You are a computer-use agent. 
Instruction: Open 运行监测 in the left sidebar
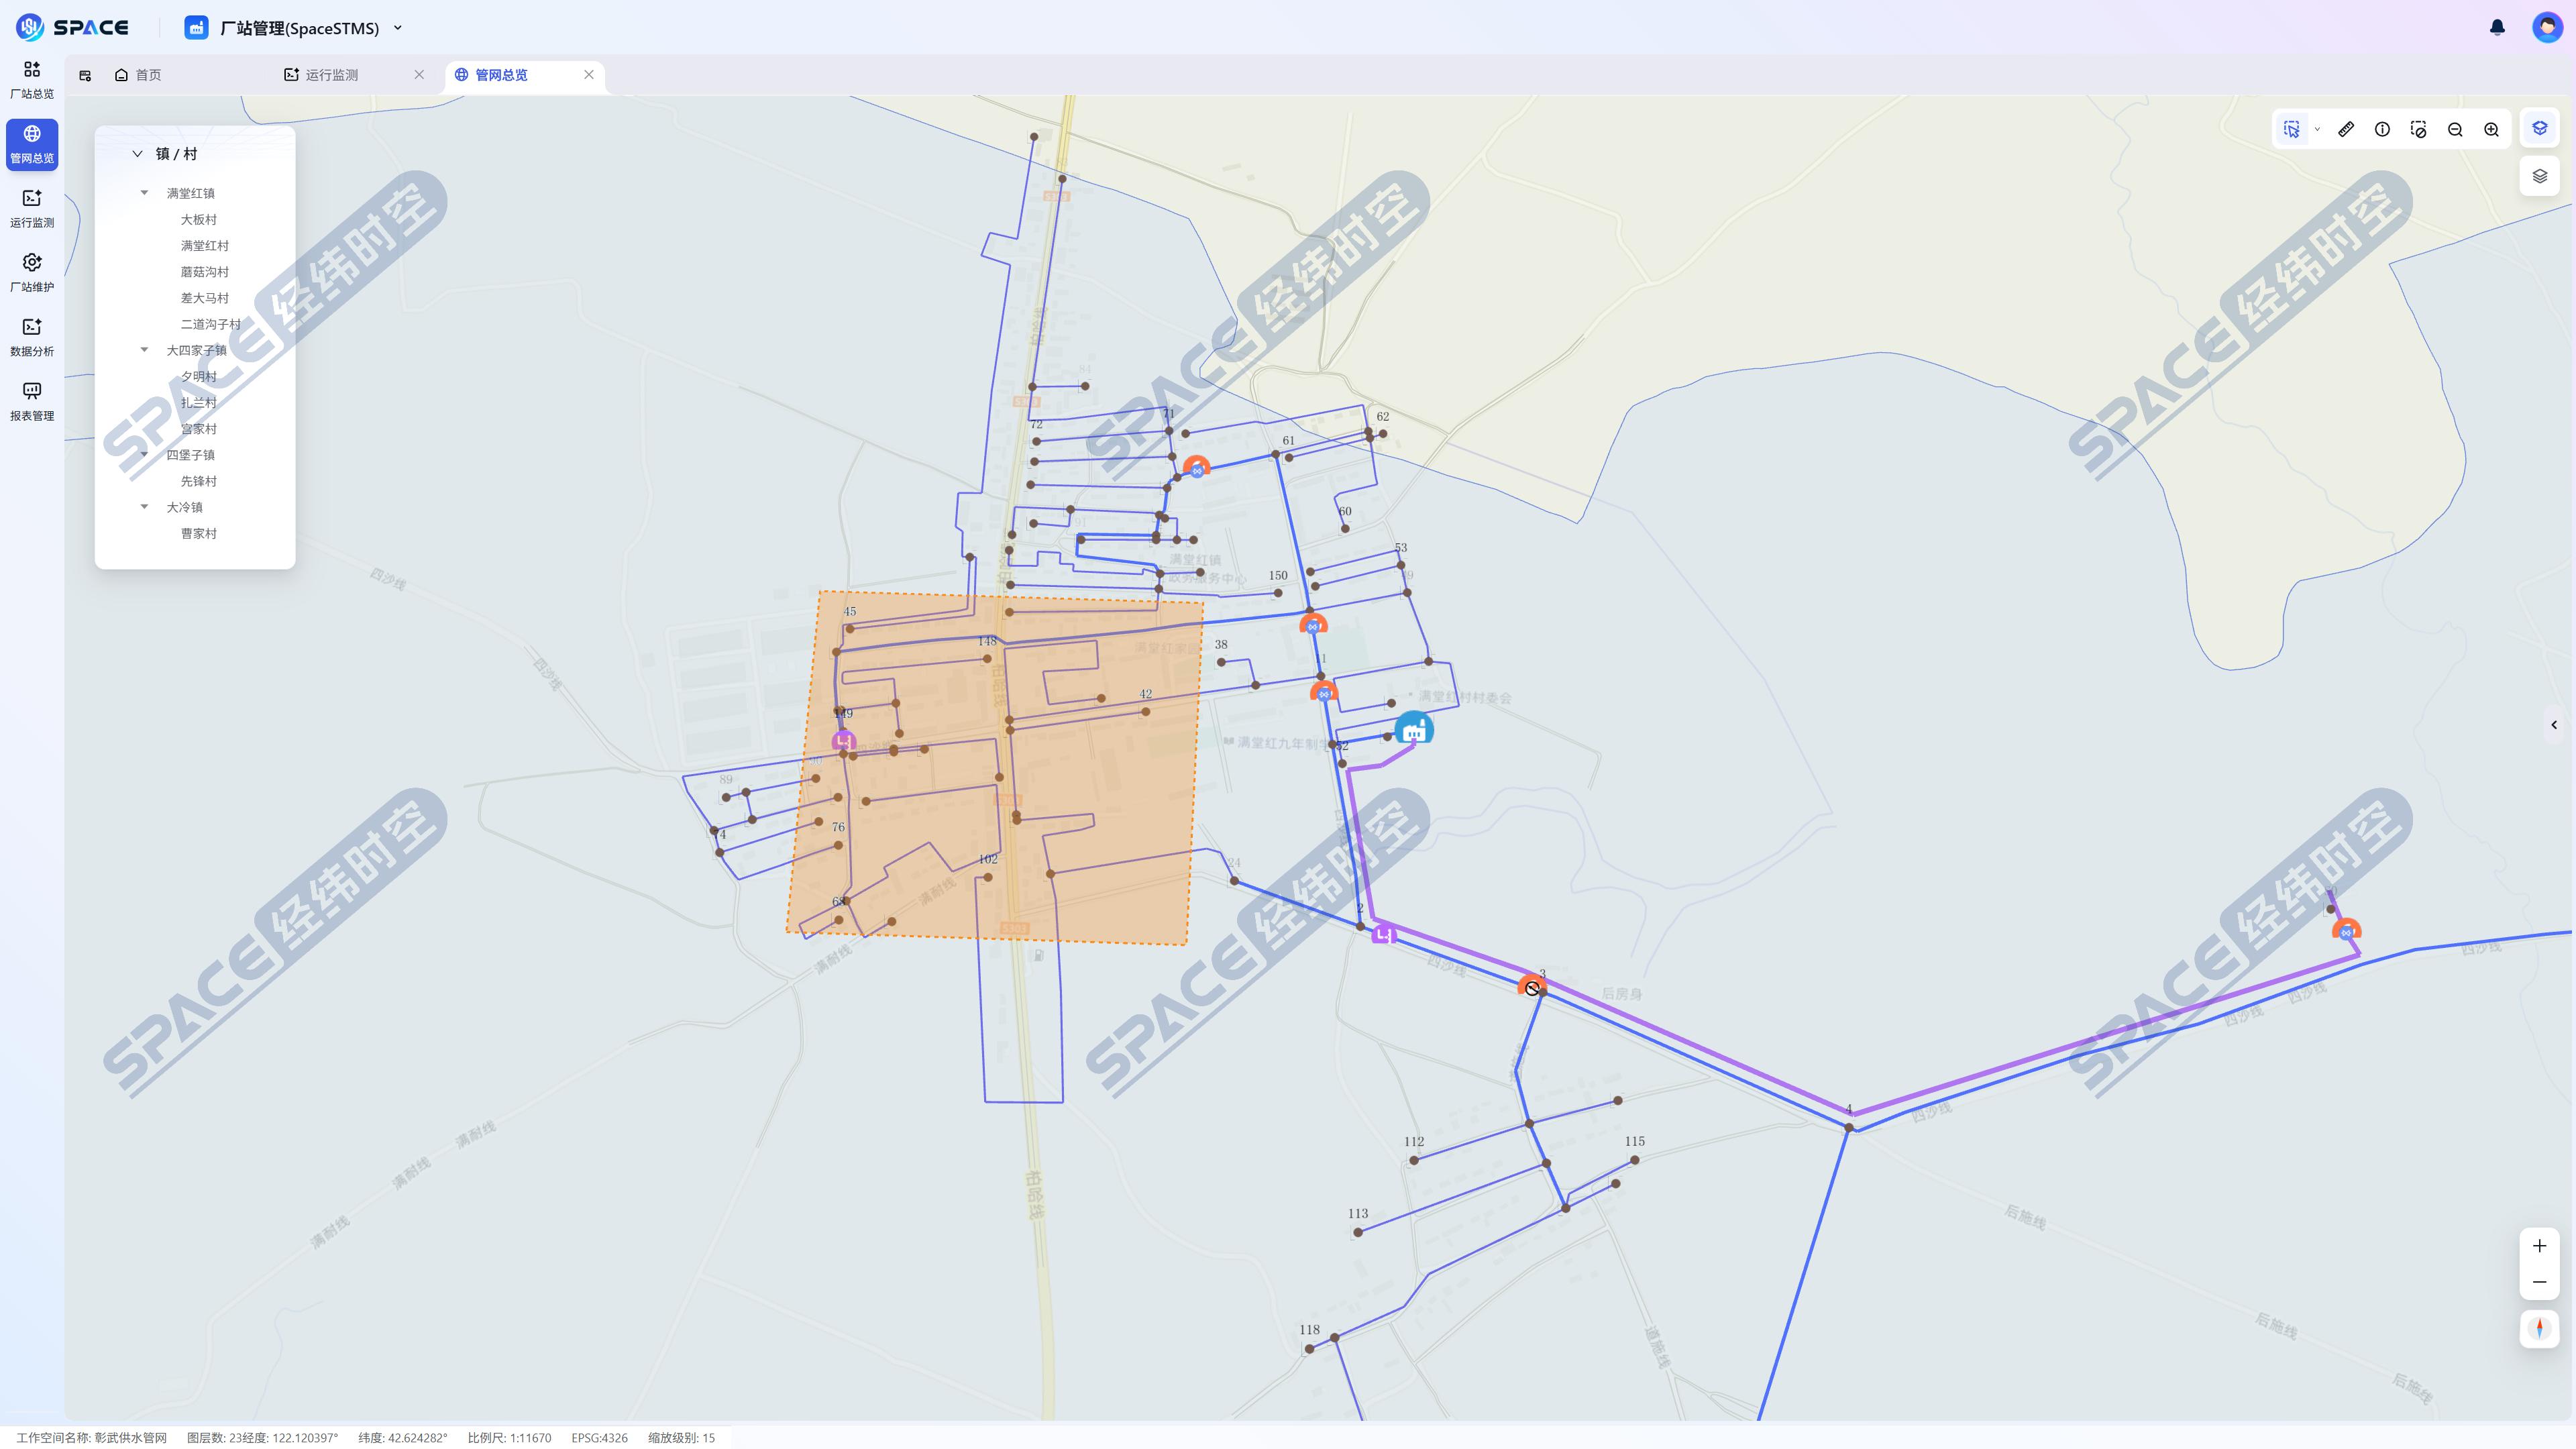click(x=32, y=209)
